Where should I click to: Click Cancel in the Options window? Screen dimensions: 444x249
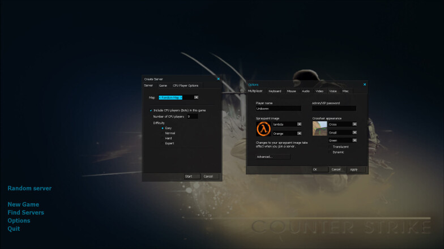tap(338, 170)
